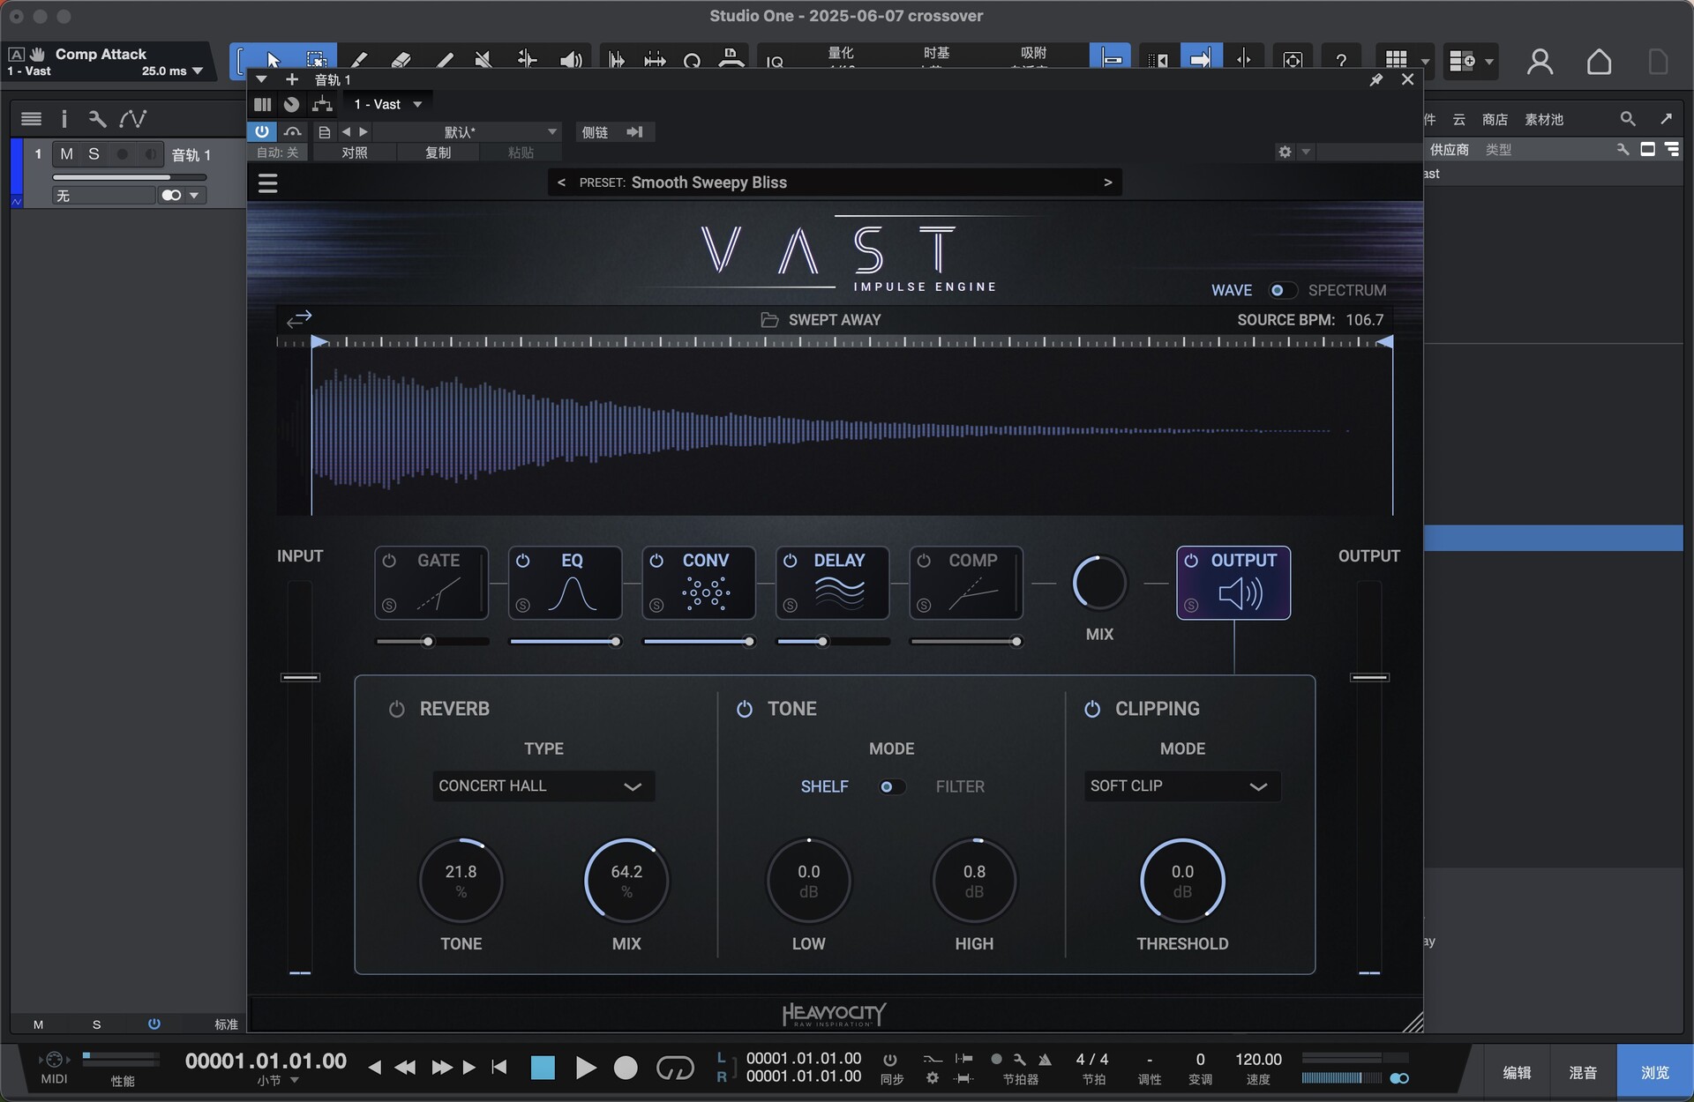This screenshot has height=1102, width=1694.
Task: Open the 1 - Vast plugin selector dropdown
Action: (x=387, y=104)
